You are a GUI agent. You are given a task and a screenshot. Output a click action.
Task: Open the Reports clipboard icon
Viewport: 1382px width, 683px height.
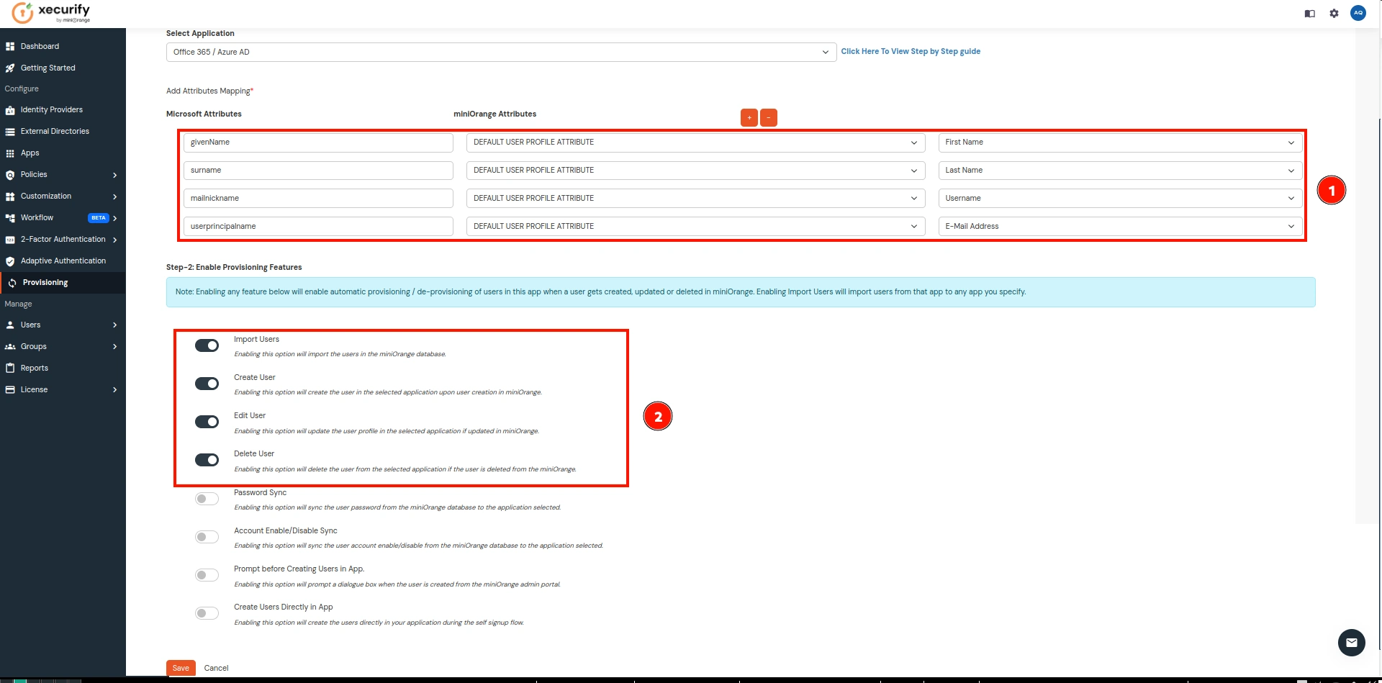tap(10, 368)
